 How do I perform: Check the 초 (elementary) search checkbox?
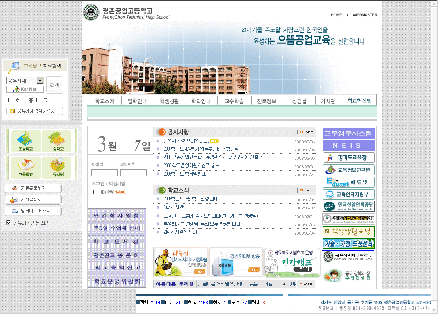click(x=10, y=100)
